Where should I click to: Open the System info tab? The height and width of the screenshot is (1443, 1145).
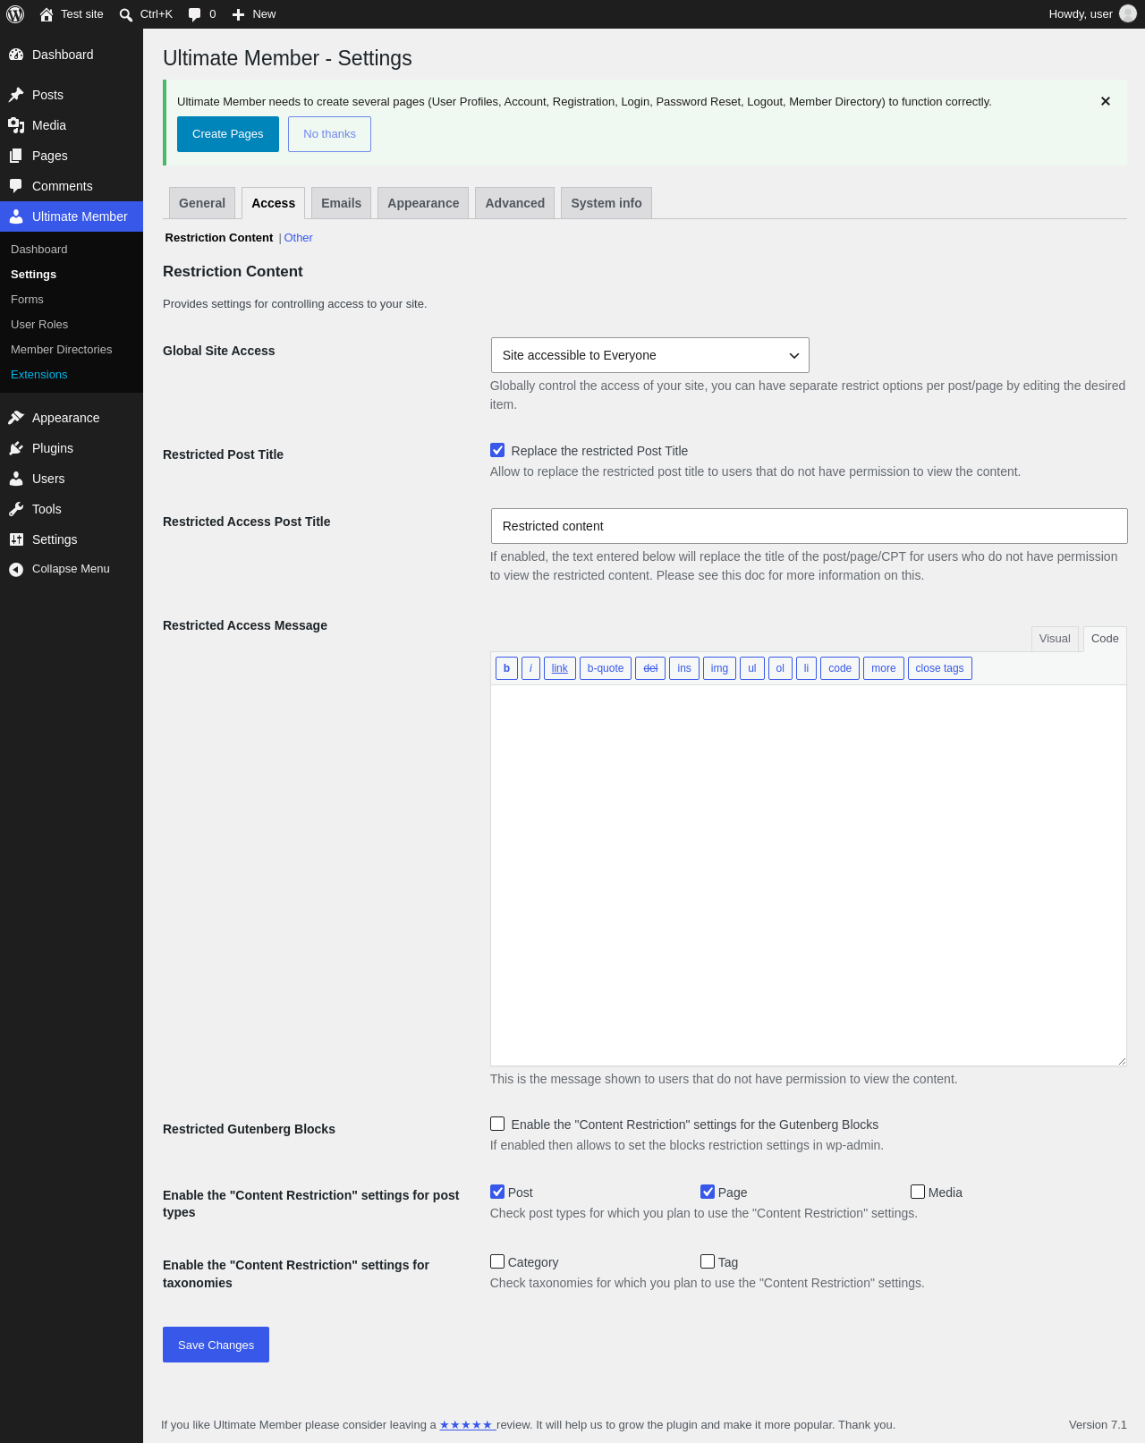606,203
